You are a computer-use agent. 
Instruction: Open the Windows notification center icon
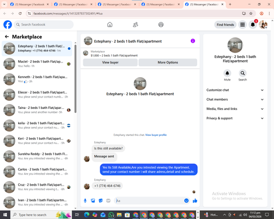(267, 215)
